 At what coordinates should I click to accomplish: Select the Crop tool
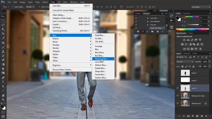[3, 34]
